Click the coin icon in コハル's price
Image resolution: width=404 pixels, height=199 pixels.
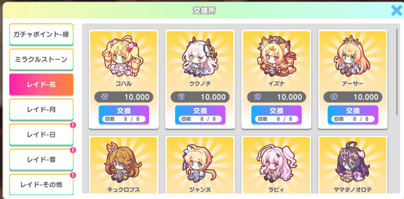click(105, 97)
